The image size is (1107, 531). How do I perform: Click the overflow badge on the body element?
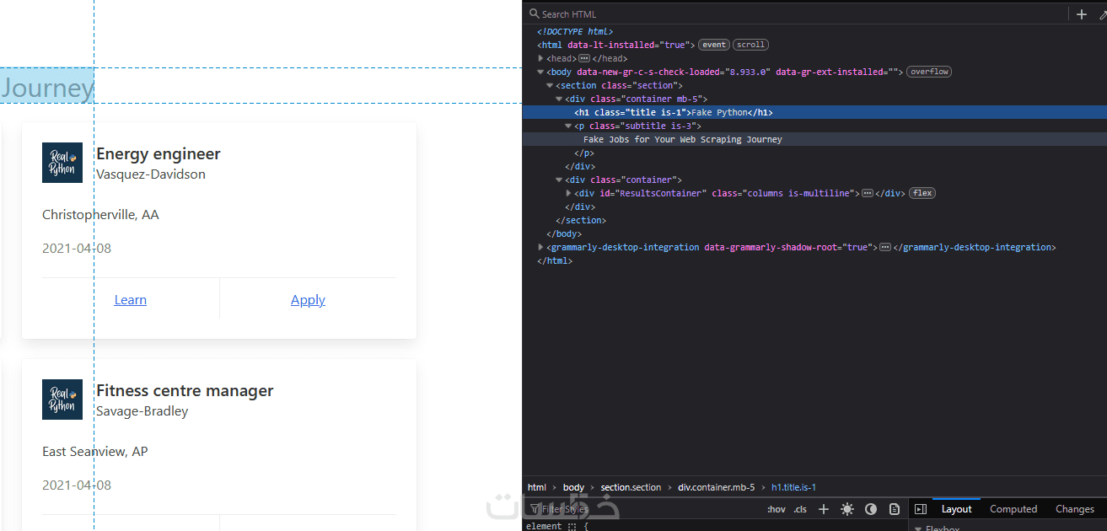click(x=929, y=72)
